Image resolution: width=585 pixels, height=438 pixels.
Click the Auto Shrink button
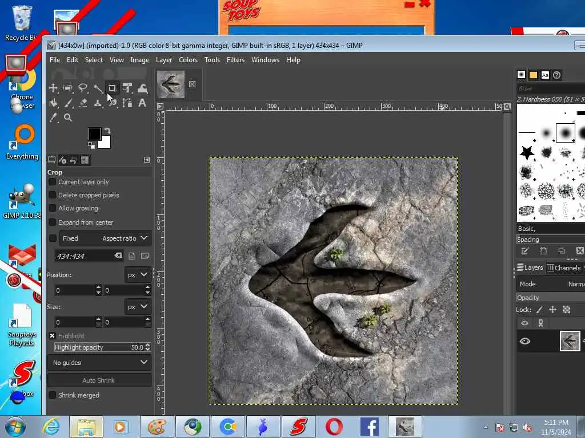pos(99,380)
